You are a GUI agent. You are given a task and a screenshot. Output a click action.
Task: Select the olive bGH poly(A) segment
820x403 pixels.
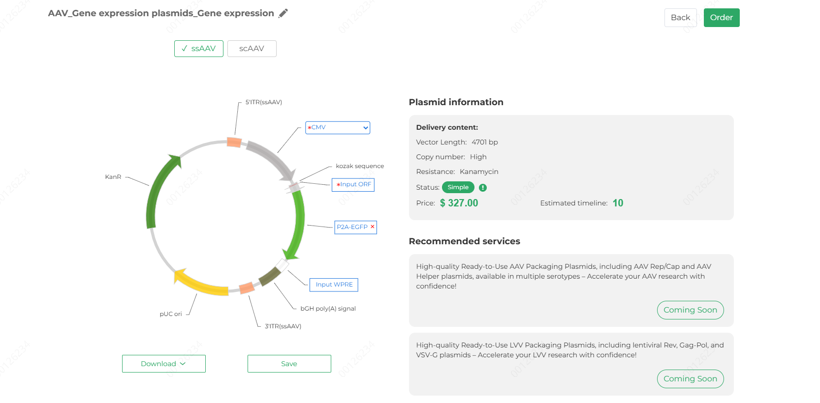pyautogui.click(x=270, y=276)
